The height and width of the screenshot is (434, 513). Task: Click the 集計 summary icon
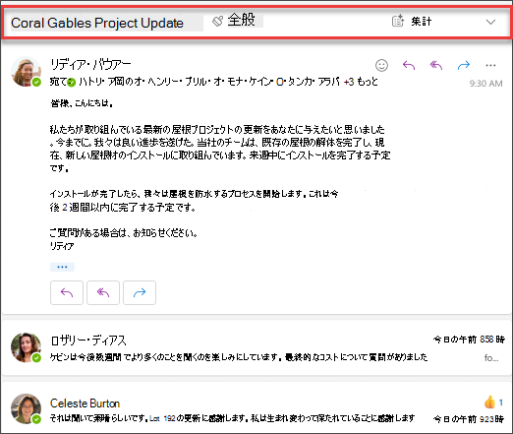click(x=398, y=21)
